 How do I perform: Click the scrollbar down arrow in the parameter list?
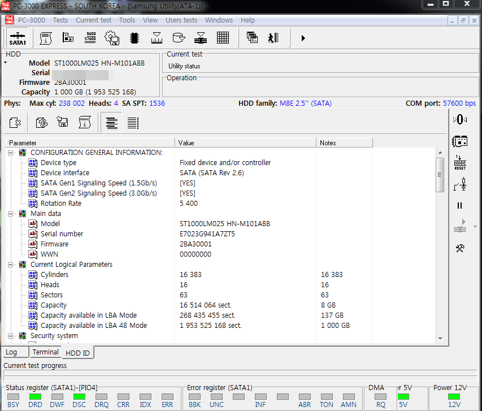point(440,339)
